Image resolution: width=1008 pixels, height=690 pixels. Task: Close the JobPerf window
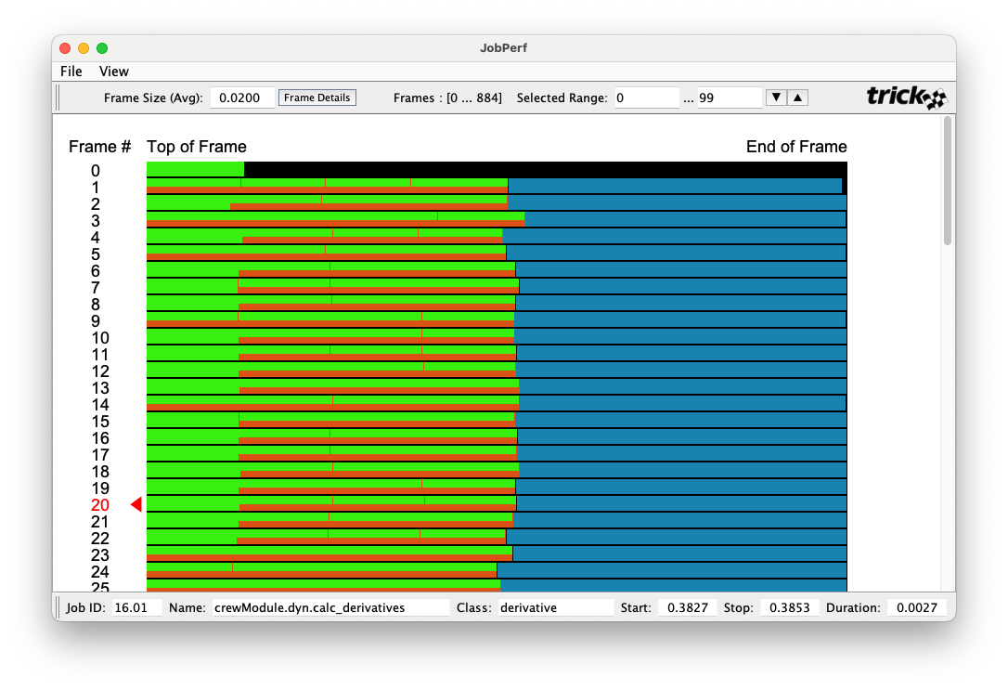[65, 48]
